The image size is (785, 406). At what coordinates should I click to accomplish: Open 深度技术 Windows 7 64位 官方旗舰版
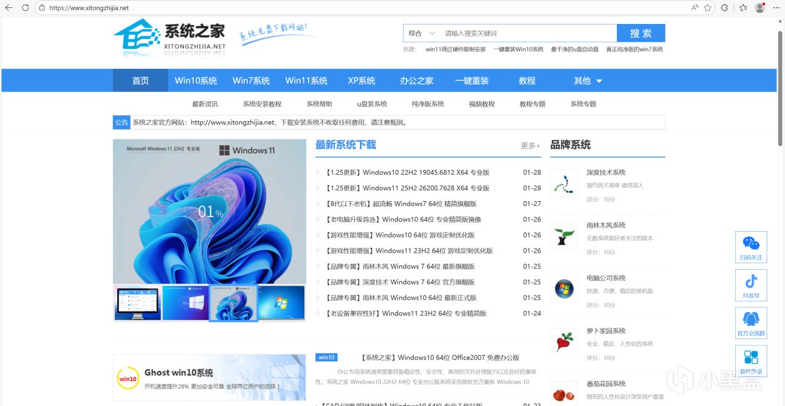pyautogui.click(x=399, y=282)
